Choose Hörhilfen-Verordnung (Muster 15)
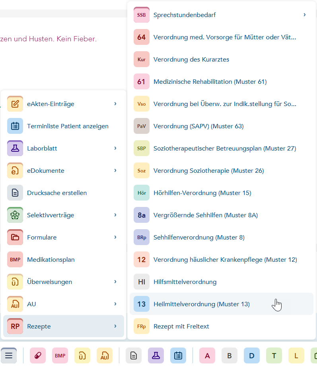This screenshot has width=317, height=367. [221, 193]
